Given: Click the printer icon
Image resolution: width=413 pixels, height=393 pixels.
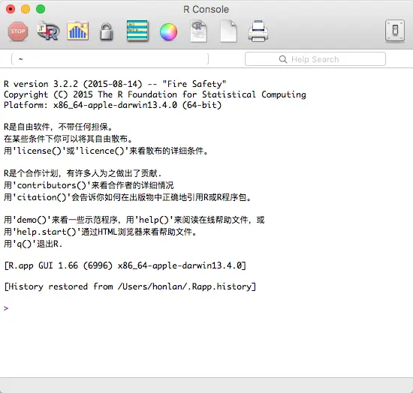Looking at the screenshot, I should tap(258, 31).
